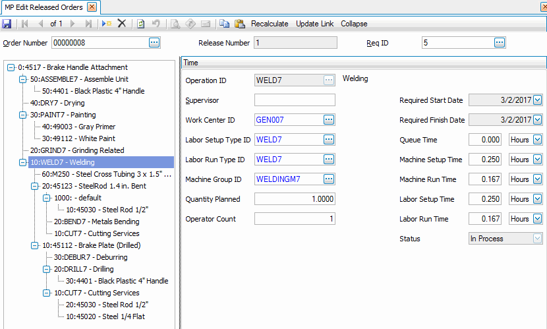
Task: Click the Update Link button
Action: (x=314, y=24)
